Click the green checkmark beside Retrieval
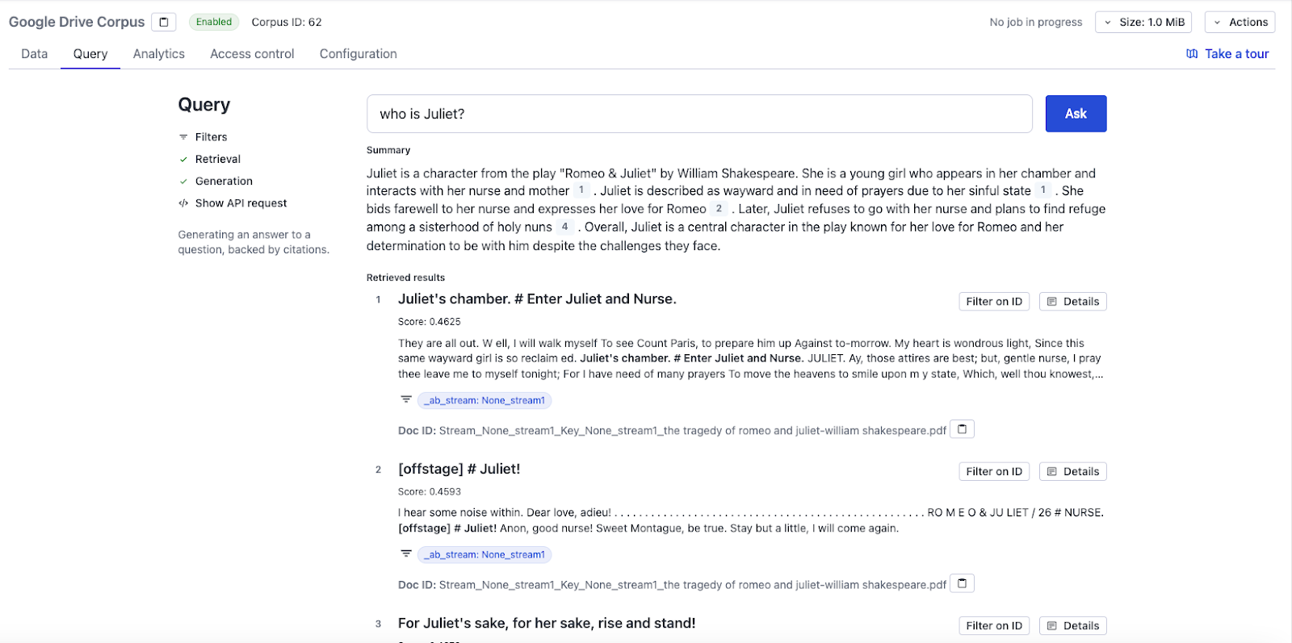 183,159
